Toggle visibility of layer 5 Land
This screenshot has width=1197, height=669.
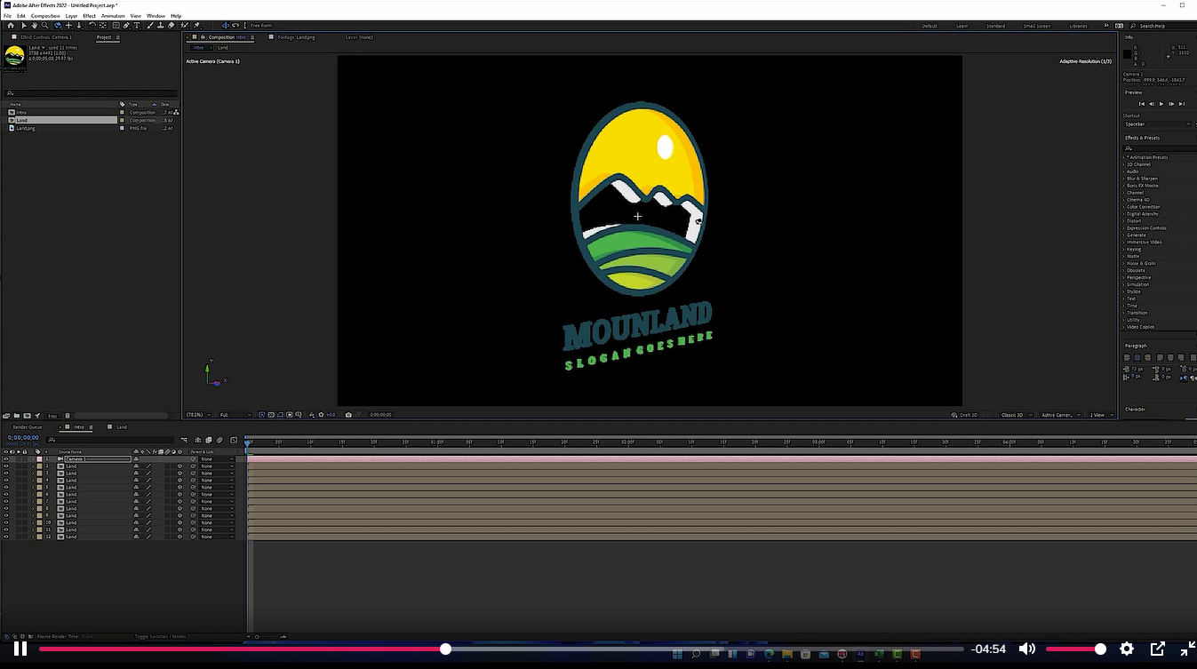pos(5,488)
